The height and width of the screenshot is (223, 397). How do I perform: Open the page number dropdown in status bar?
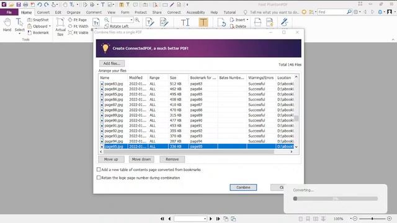pos(205,219)
